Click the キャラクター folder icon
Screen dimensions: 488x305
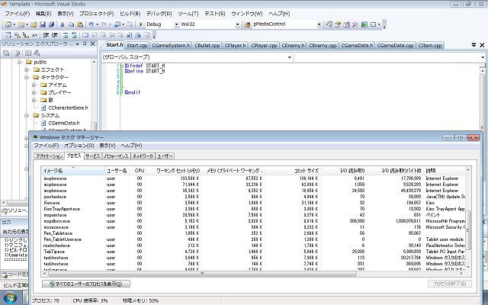(34, 77)
